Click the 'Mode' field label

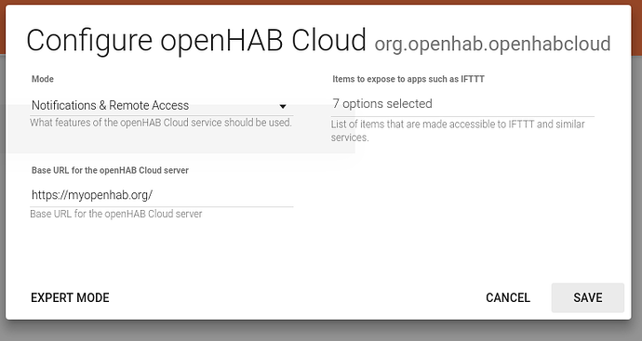click(43, 79)
